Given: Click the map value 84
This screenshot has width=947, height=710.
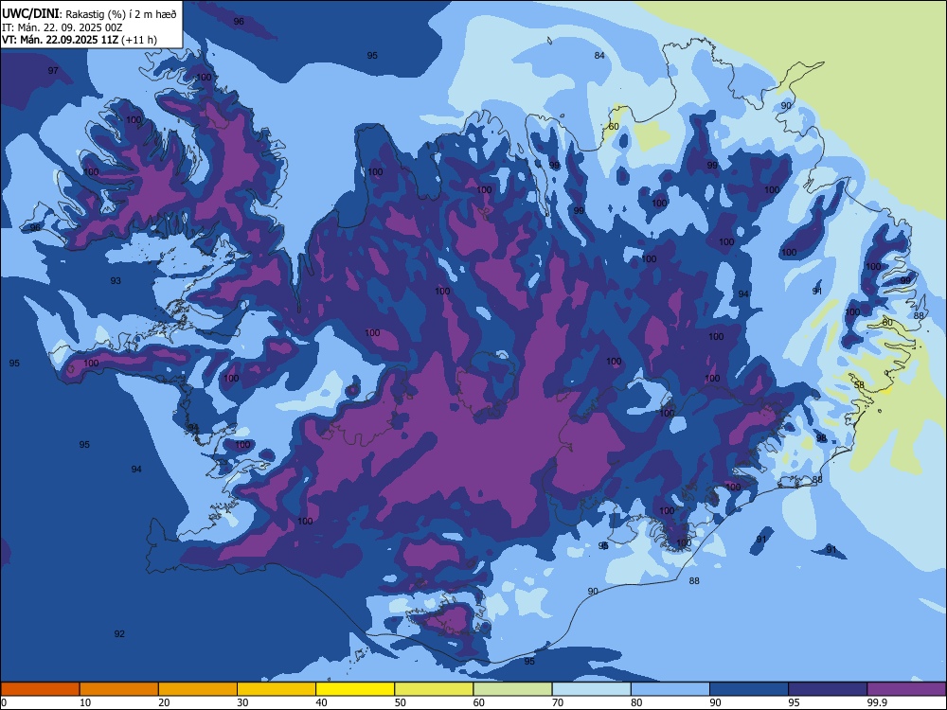Looking at the screenshot, I should [x=599, y=56].
